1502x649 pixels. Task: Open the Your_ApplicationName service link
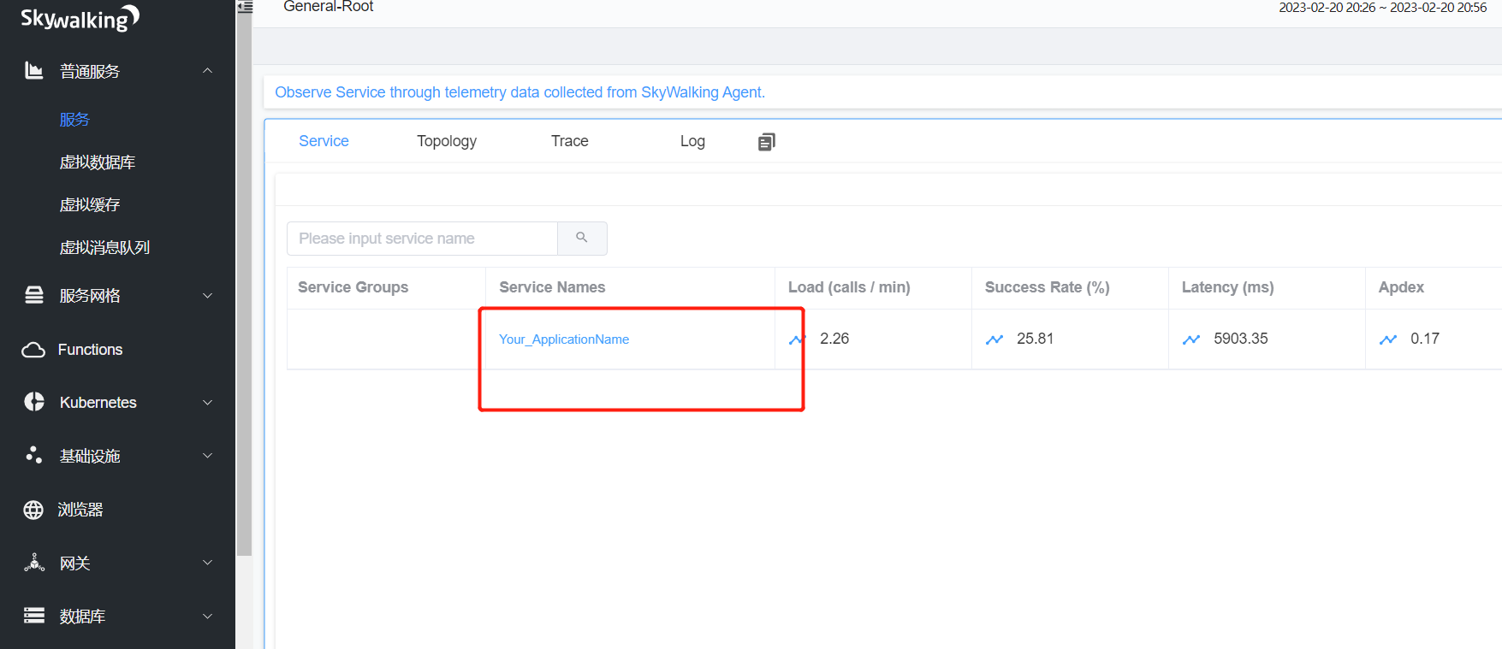[x=564, y=339]
